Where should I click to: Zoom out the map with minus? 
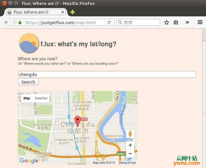click(130, 153)
